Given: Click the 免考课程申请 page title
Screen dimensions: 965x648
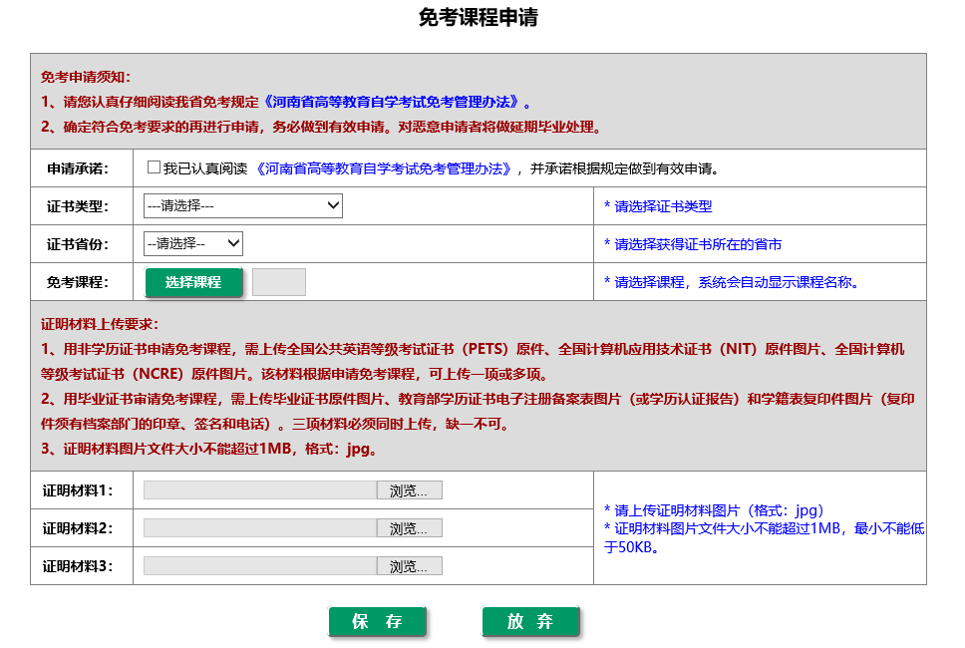Looking at the screenshot, I should tap(479, 17).
